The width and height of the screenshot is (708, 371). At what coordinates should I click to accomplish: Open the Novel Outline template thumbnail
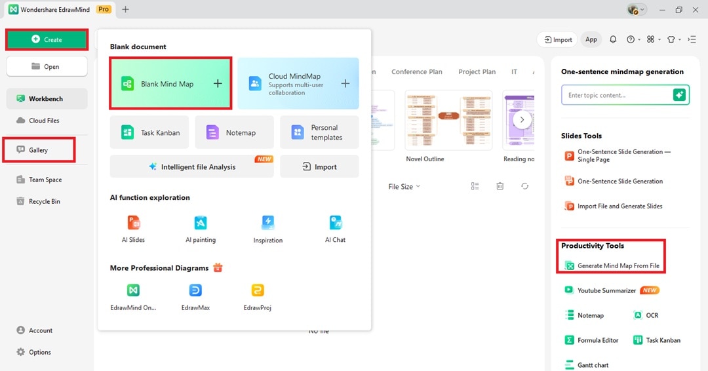pos(448,120)
